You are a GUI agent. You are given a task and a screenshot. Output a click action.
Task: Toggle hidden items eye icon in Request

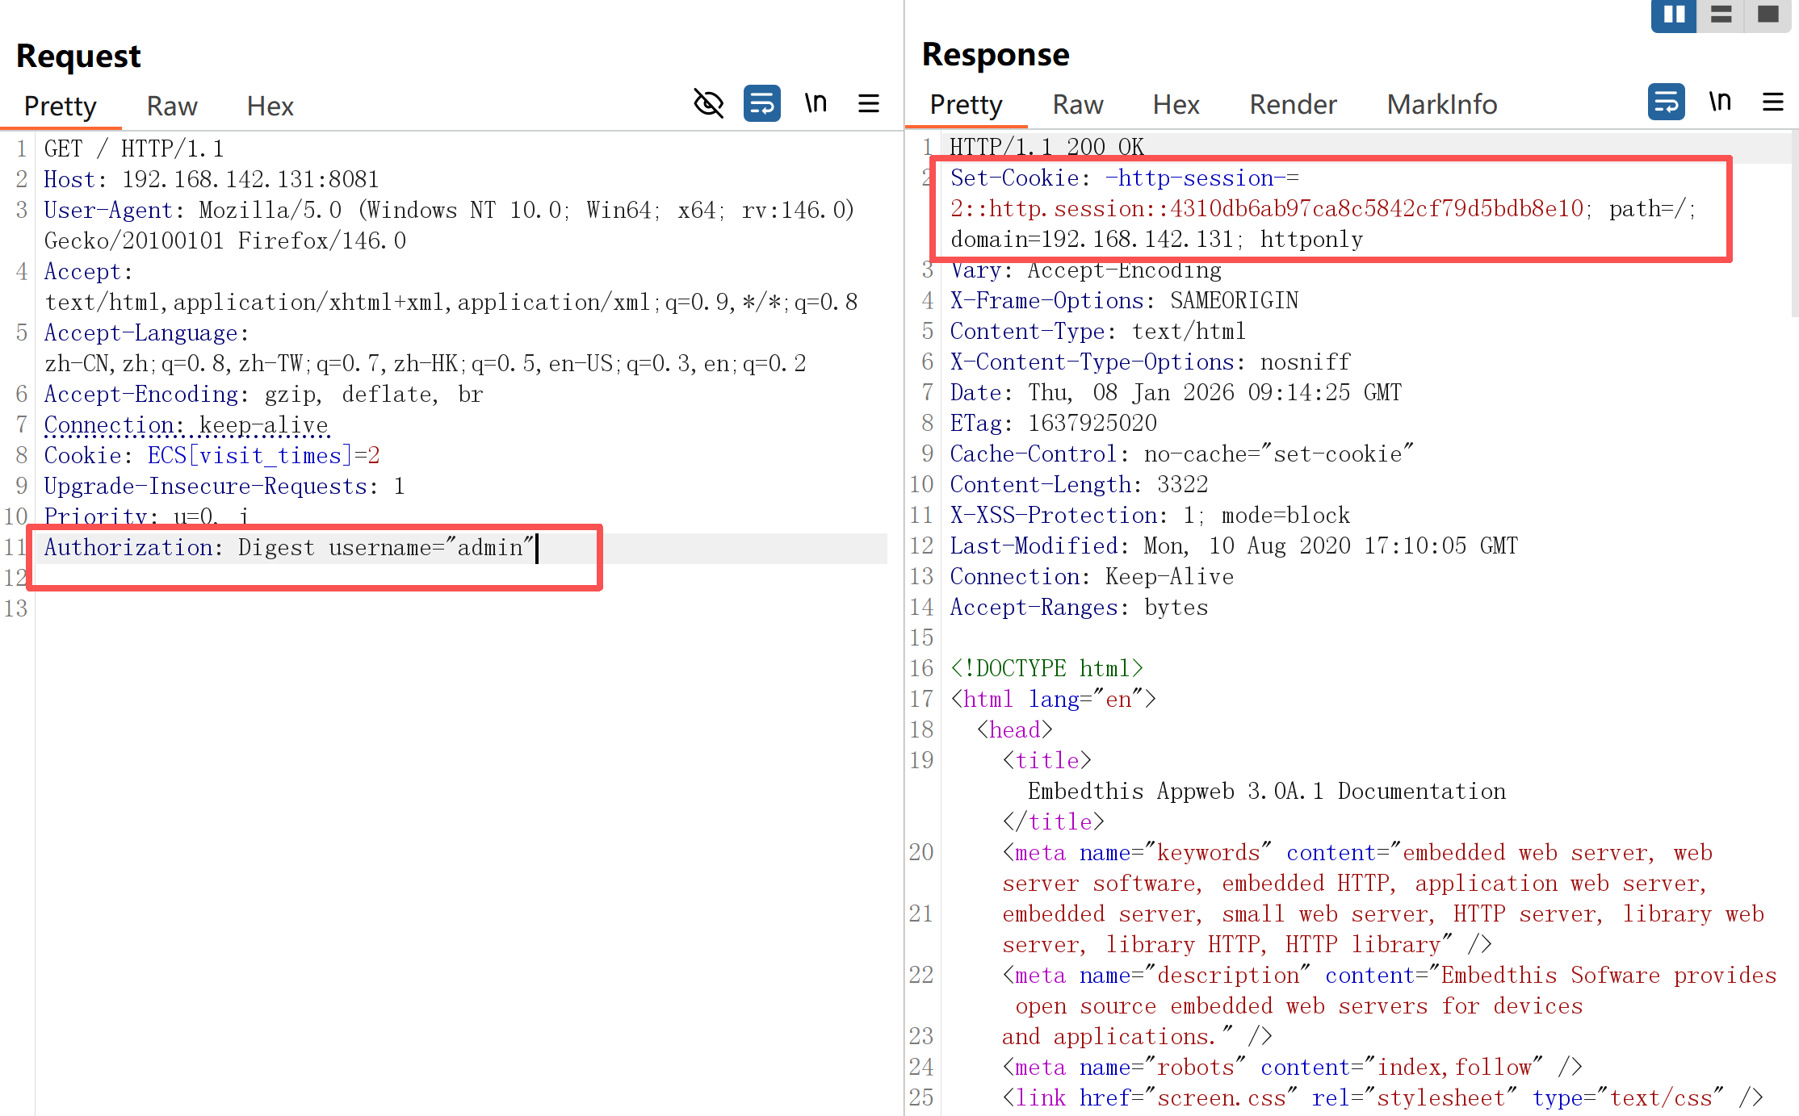click(x=708, y=103)
